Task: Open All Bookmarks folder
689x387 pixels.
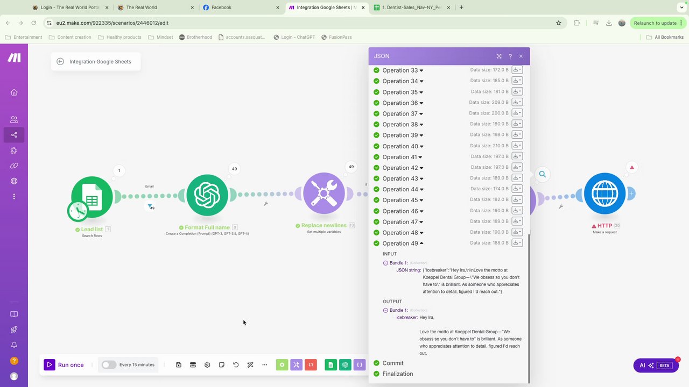Action: tap(665, 37)
